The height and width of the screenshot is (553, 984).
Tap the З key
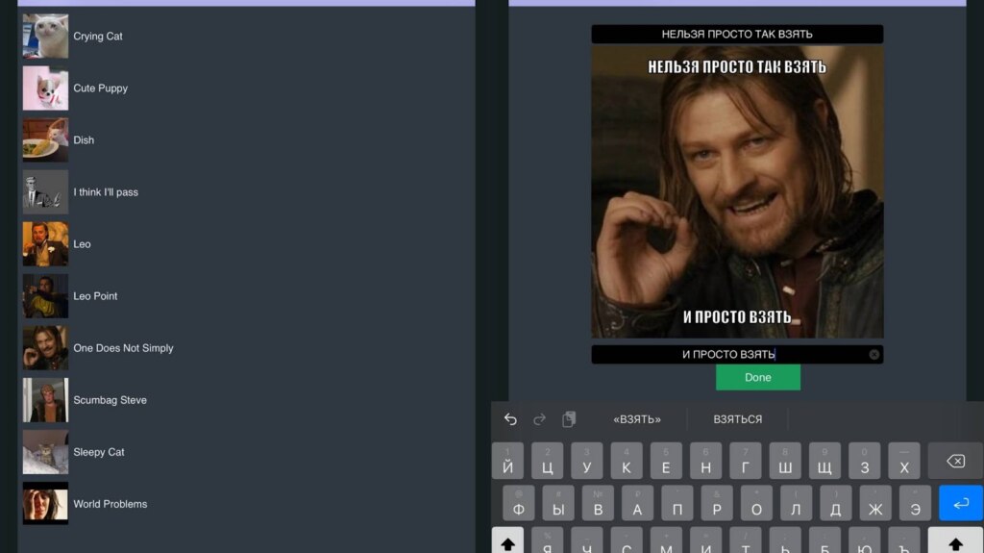(864, 462)
